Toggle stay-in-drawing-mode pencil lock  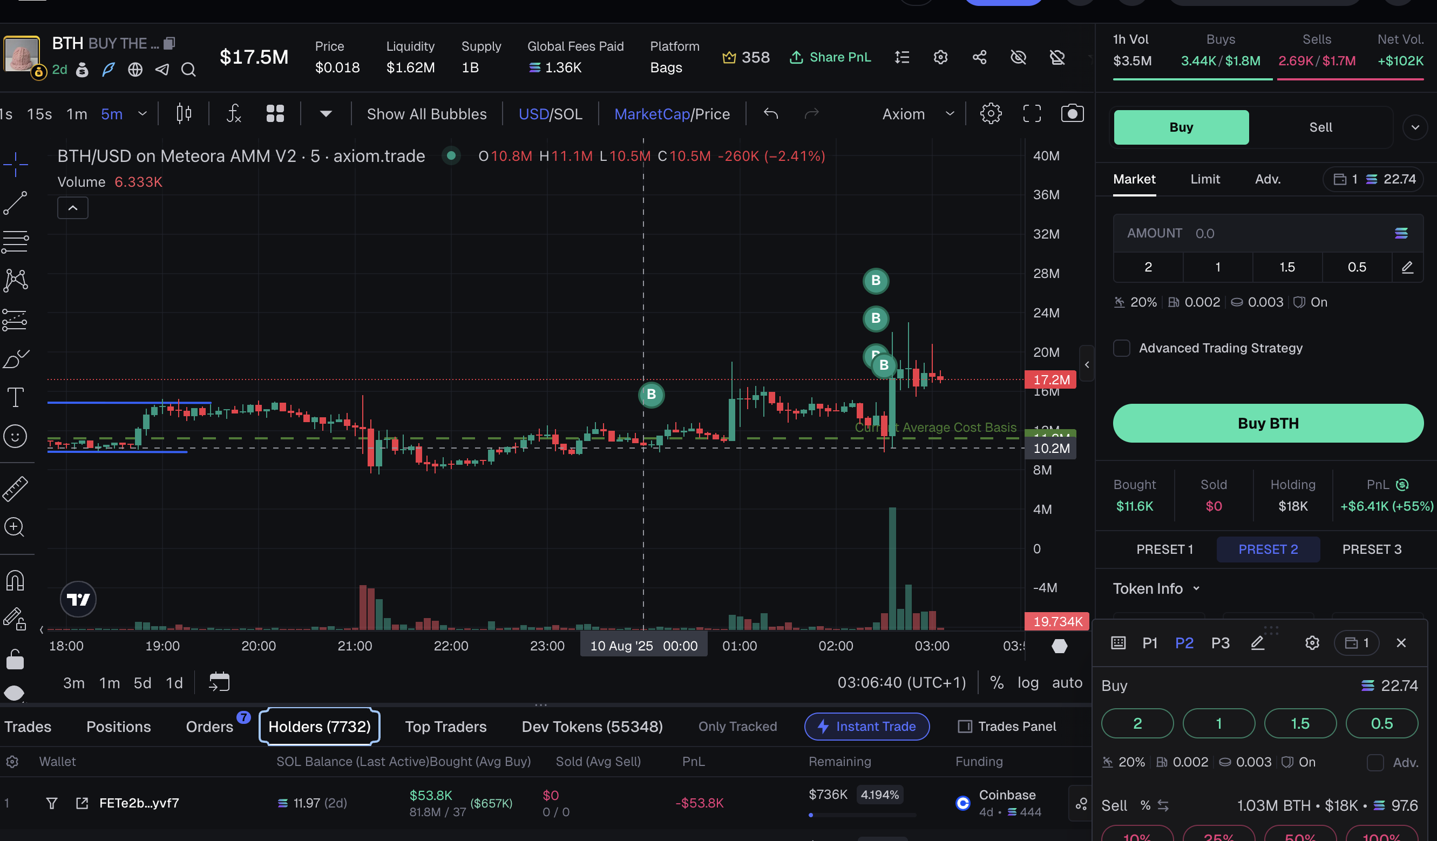point(16,619)
